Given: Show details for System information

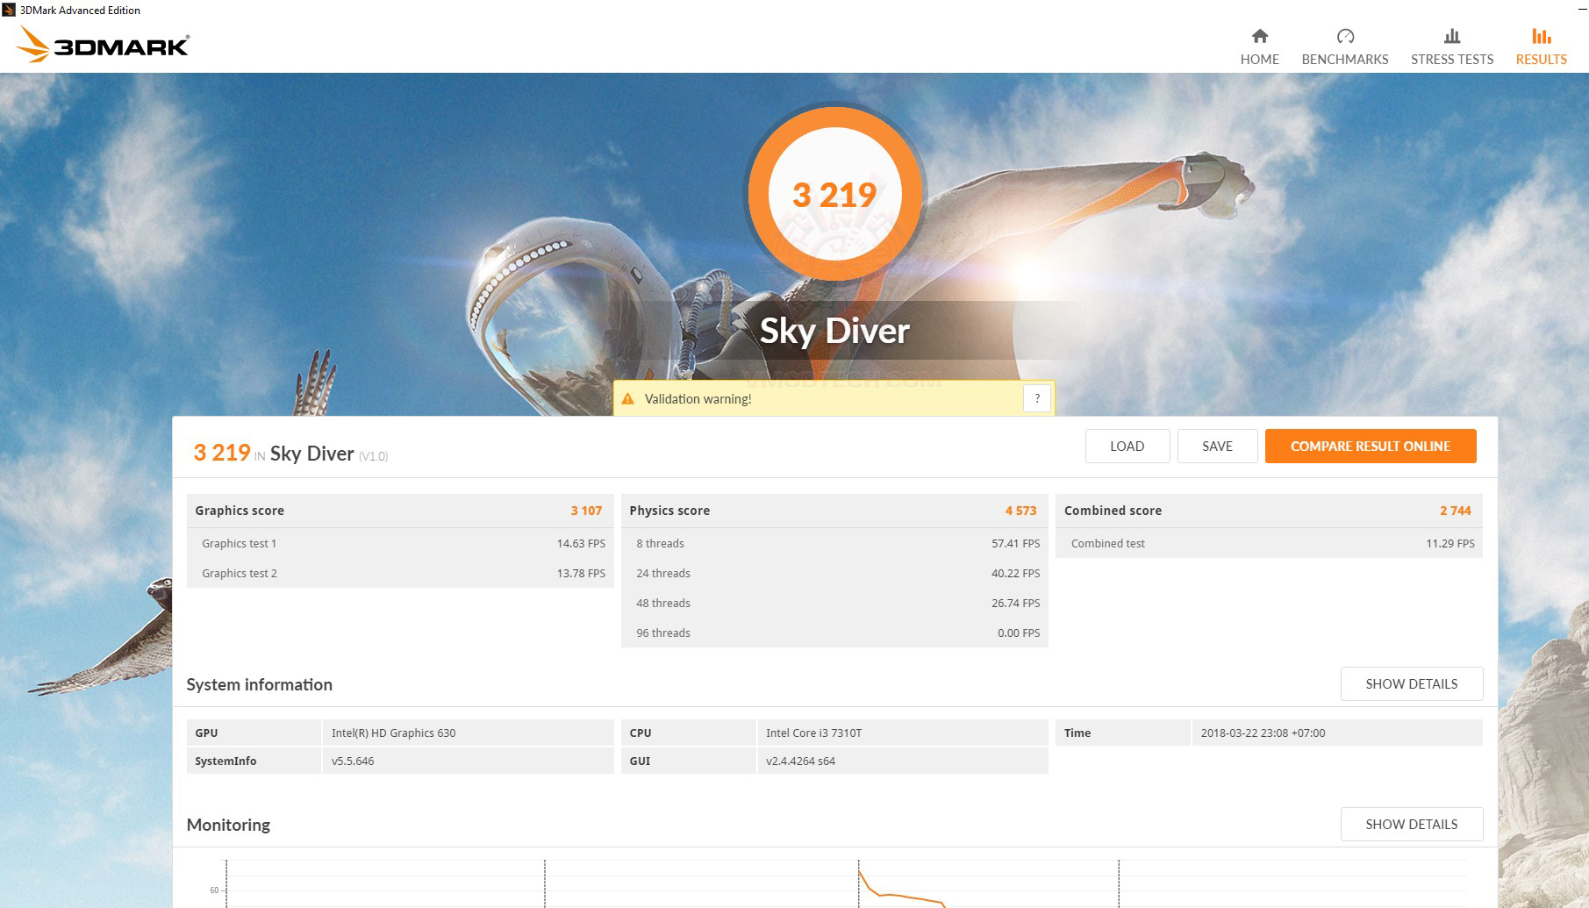Looking at the screenshot, I should coord(1412,684).
